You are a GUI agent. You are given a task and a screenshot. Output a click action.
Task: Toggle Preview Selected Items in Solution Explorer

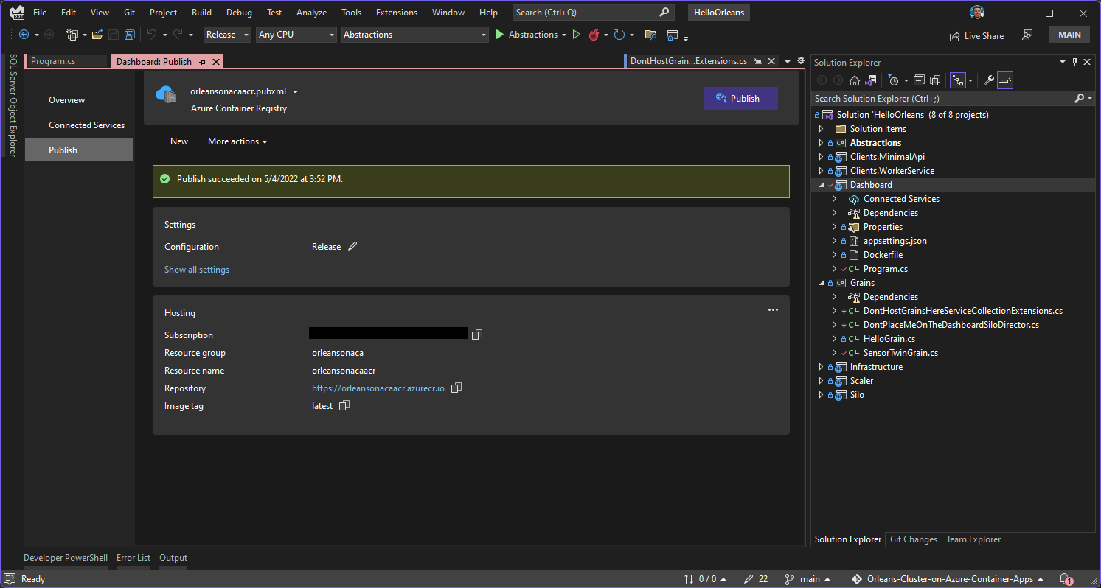[x=1005, y=80]
